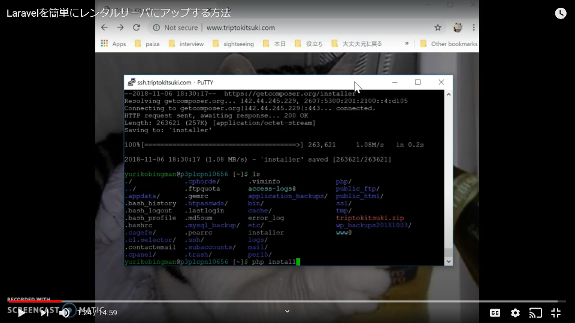Viewport: 575px width, 323px height.
Task: Open the 大丈夫元に戻る bookmark folder
Action: (x=357, y=44)
